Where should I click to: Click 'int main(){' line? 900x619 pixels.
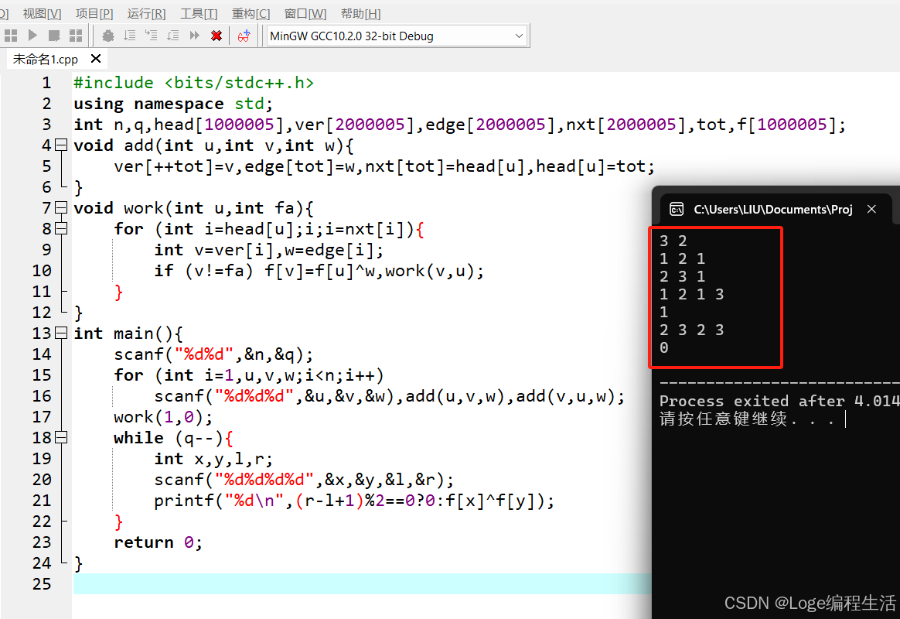click(128, 333)
